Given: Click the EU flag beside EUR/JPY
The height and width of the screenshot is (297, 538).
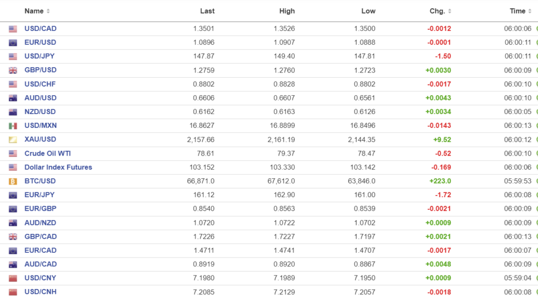Looking at the screenshot, I should click(x=13, y=195).
